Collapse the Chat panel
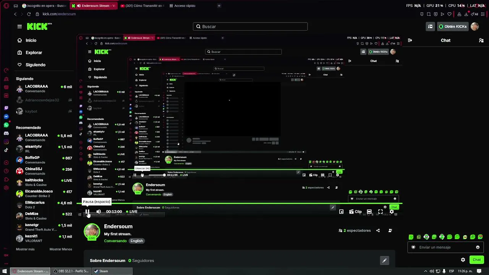 point(410,40)
